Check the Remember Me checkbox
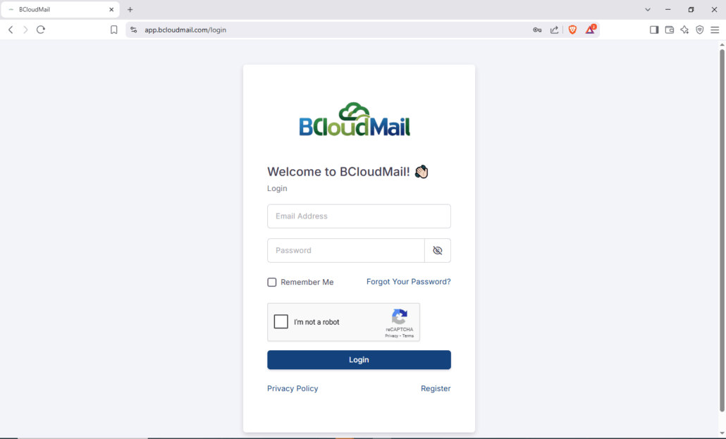726x439 pixels. click(272, 282)
